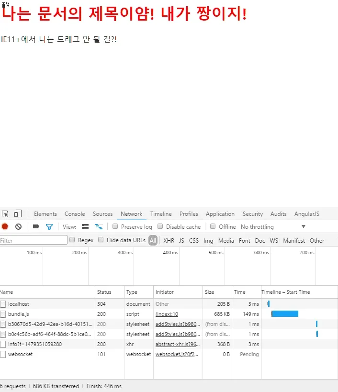Filter requests by Other

tap(317, 241)
